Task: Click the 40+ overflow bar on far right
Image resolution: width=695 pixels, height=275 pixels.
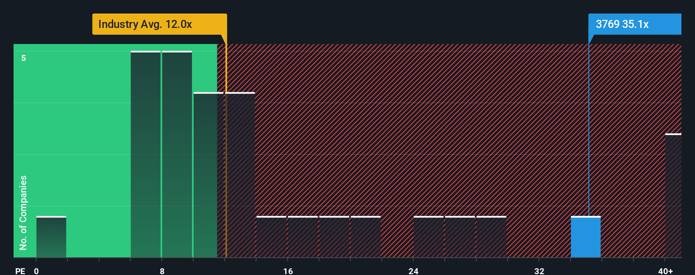Action: (673, 195)
